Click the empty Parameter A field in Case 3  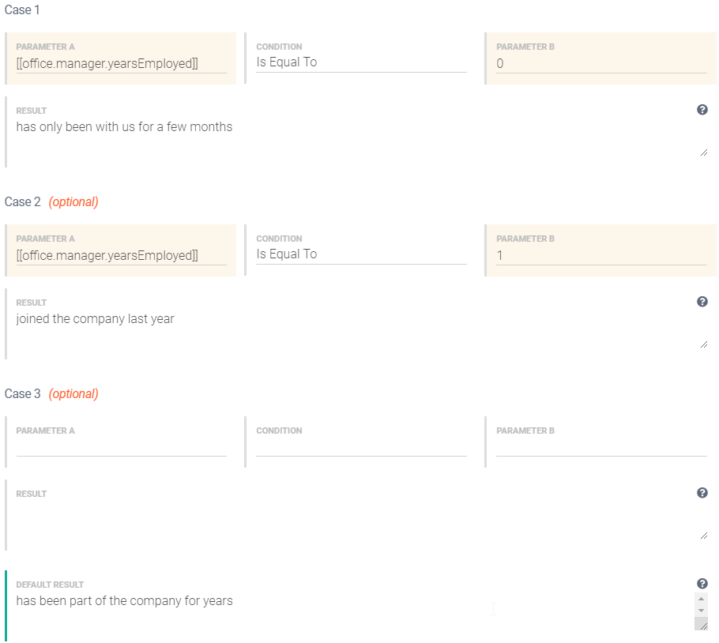121,447
